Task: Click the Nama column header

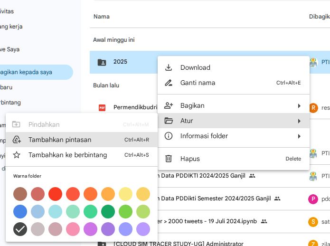Action: pyautogui.click(x=101, y=17)
